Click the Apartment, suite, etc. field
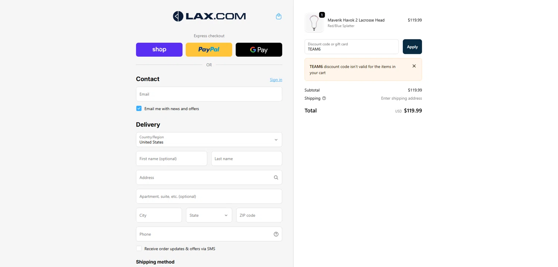Viewport: 558px width, 267px height. tap(209, 196)
